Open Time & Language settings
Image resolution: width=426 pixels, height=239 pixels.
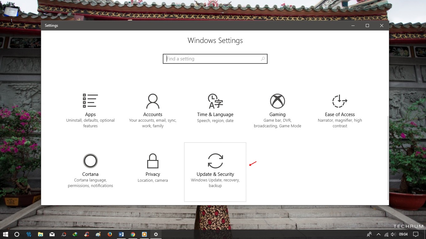(215, 111)
